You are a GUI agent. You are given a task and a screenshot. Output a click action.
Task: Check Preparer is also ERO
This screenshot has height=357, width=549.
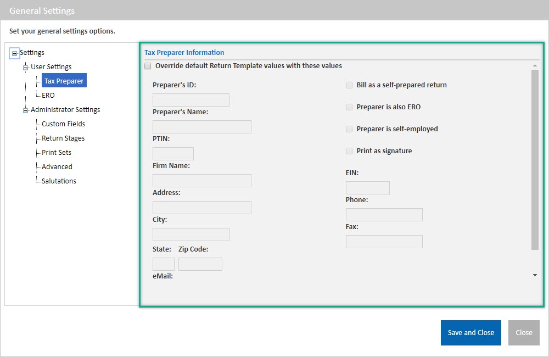pyautogui.click(x=349, y=107)
